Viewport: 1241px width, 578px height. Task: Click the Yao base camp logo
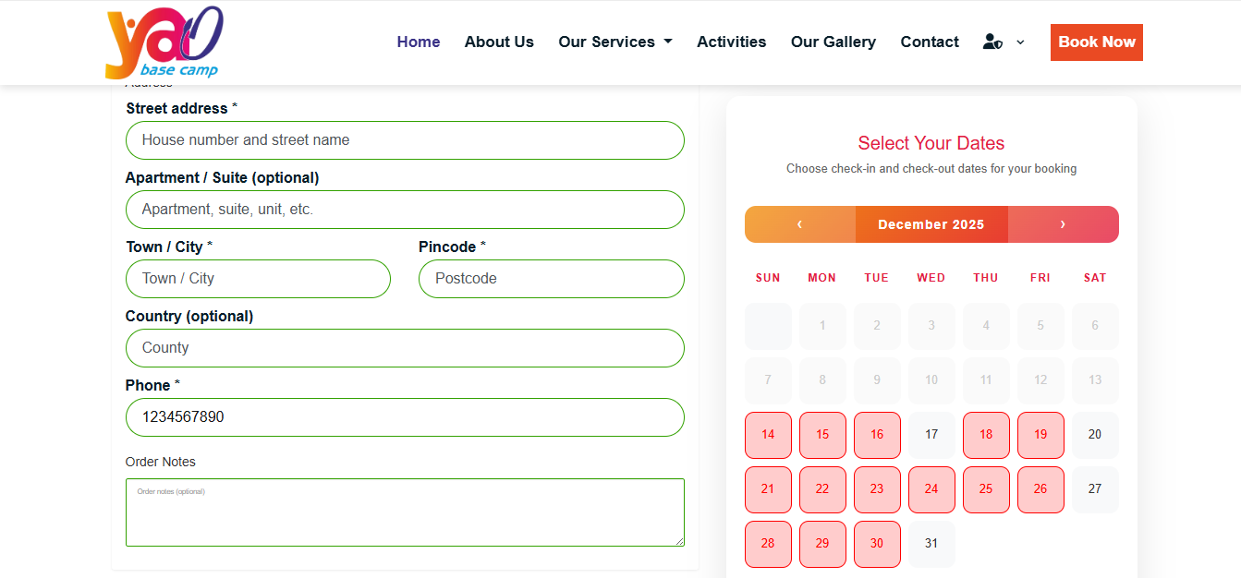coord(164,42)
